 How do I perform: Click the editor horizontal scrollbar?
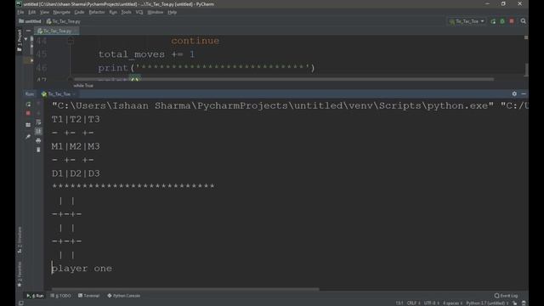pyautogui.click(x=284, y=79)
